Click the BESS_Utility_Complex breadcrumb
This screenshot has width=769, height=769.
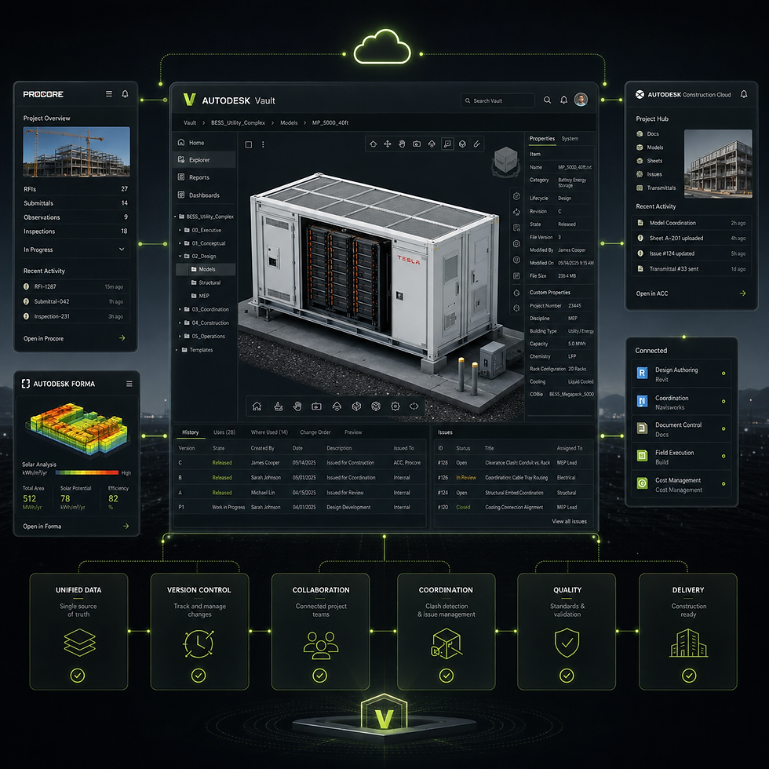tap(238, 122)
